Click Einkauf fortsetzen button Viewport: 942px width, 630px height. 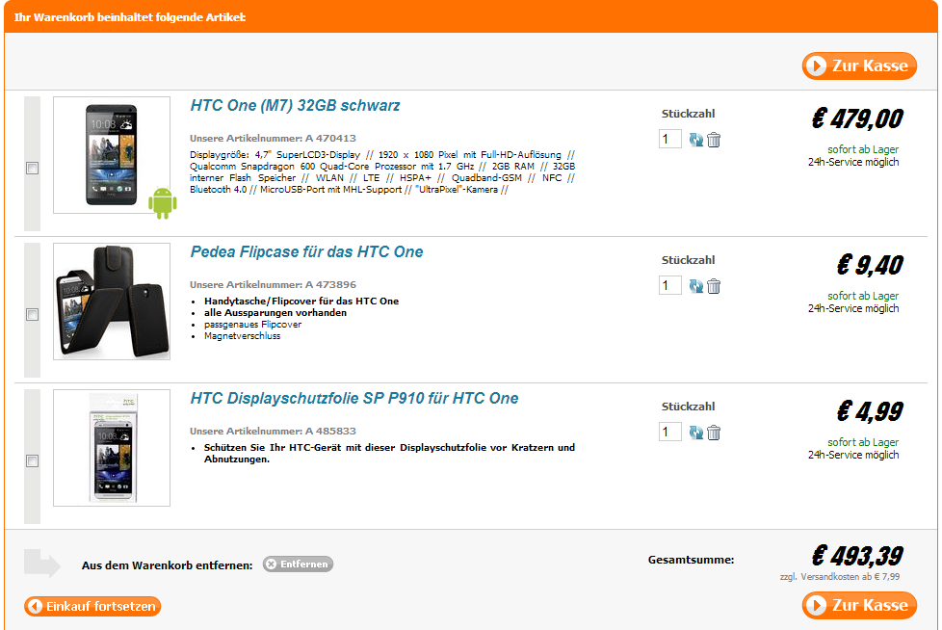click(x=92, y=607)
